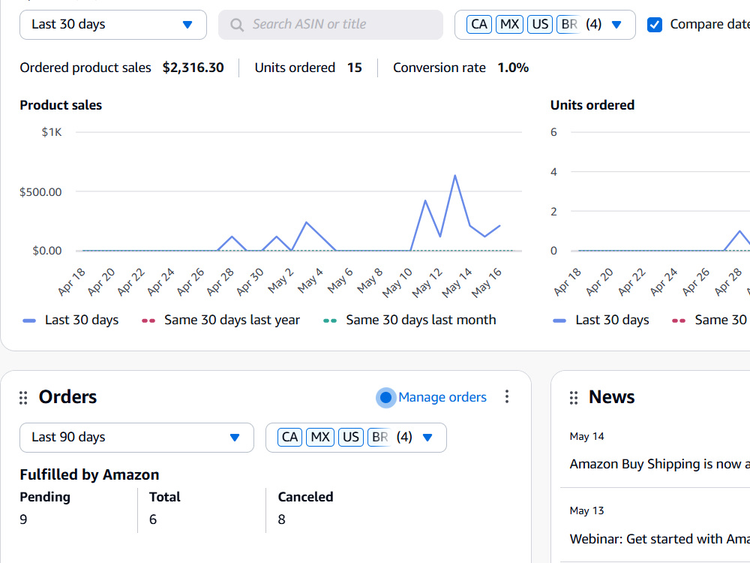Open the Webinar Get started news item

click(x=659, y=539)
